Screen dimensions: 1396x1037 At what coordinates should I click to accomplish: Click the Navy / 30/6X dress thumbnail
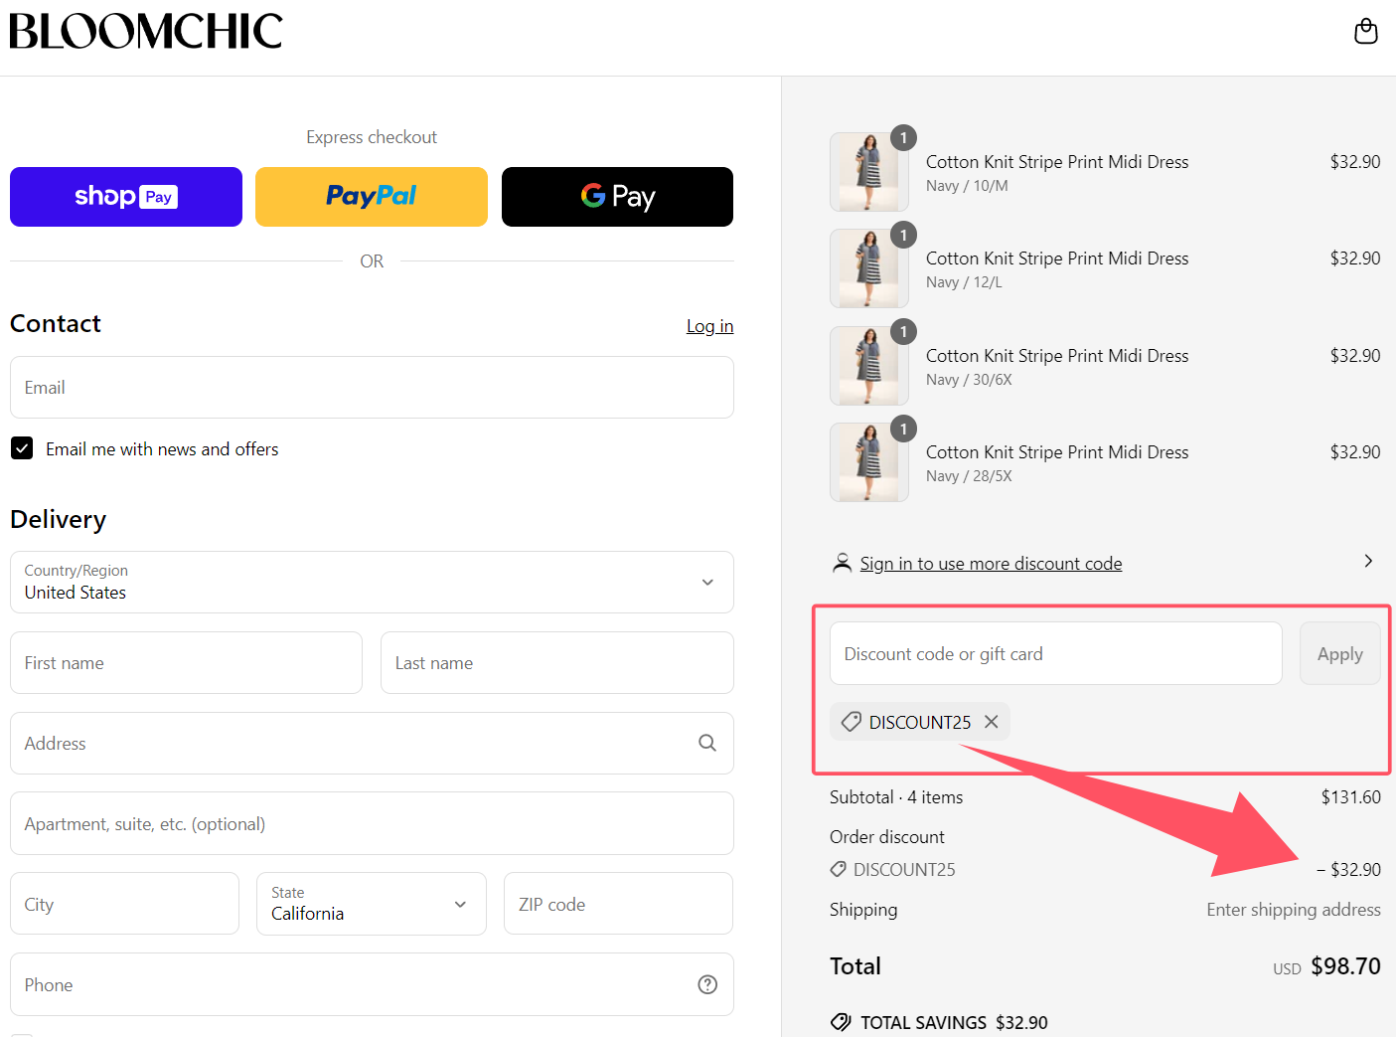(x=869, y=366)
